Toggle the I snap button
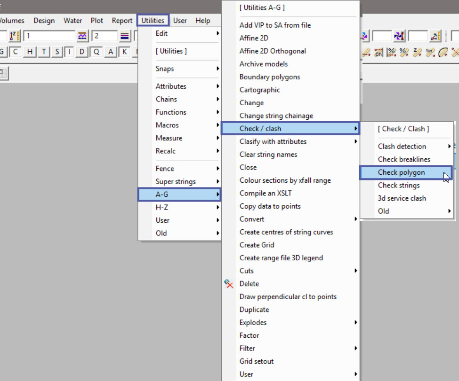The image size is (459, 381). pyautogui.click(x=69, y=52)
